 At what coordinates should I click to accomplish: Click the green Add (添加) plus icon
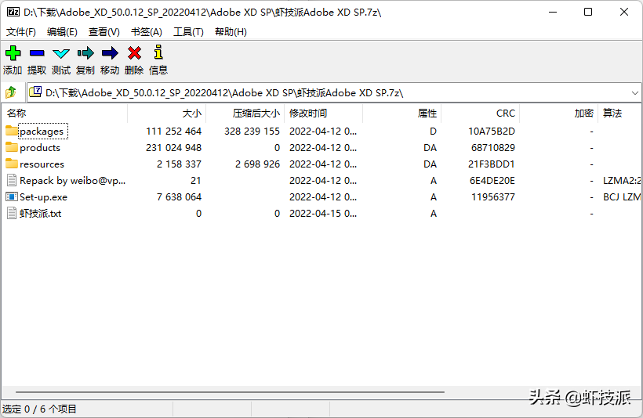[13, 52]
